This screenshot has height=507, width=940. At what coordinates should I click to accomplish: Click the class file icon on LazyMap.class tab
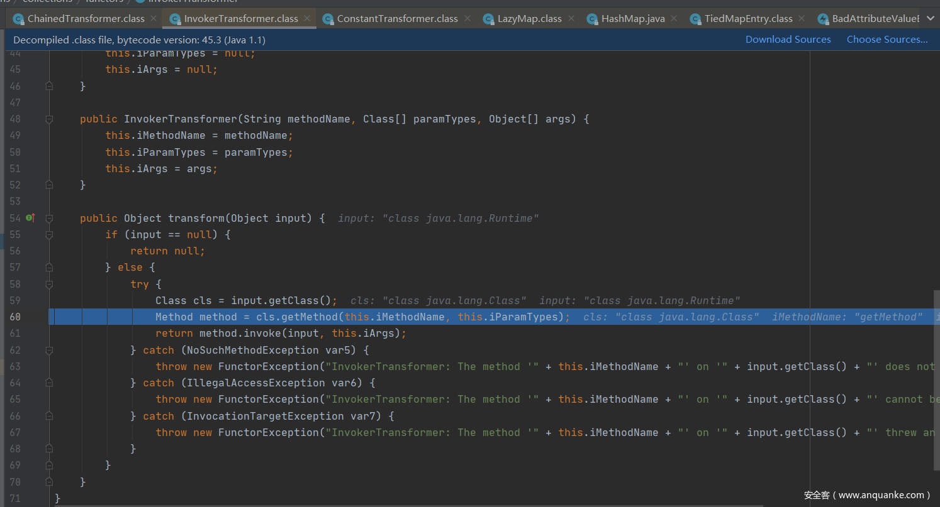tap(488, 19)
